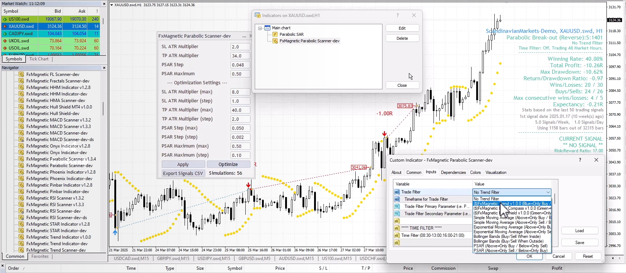Click the Parabolic SAR indicator icon in tree
The height and width of the screenshot is (273, 626).
pos(275,34)
